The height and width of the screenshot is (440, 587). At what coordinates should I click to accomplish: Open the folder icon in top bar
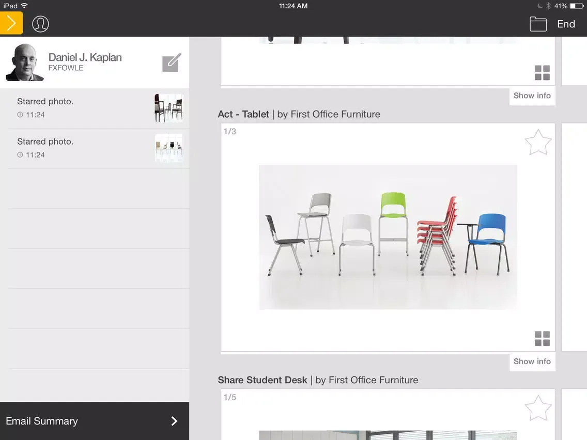pyautogui.click(x=538, y=24)
